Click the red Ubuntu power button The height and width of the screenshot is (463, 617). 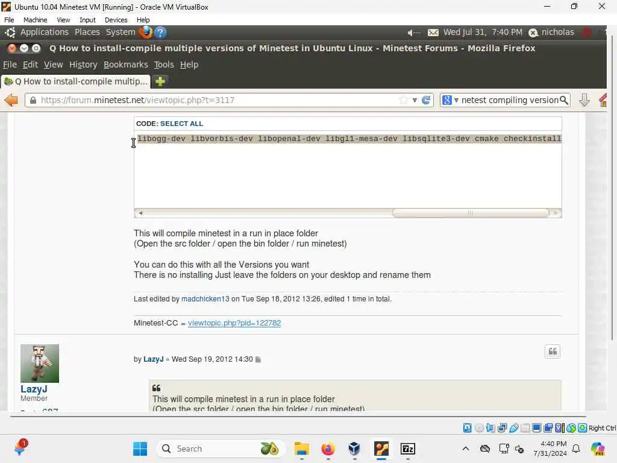(x=587, y=33)
